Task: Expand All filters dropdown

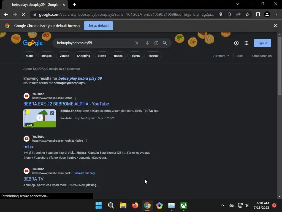Action: 221,56
